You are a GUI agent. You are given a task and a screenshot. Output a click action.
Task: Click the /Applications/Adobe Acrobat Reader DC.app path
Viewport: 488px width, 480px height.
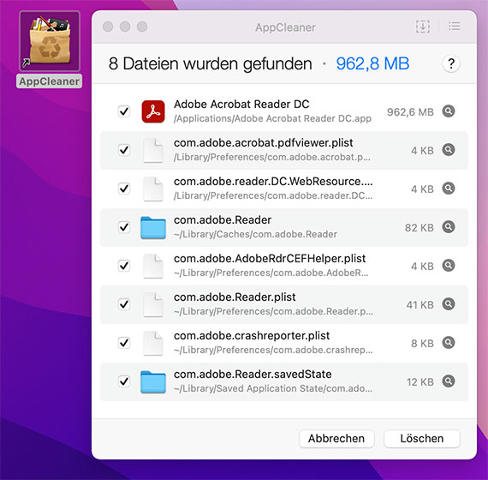coord(272,118)
